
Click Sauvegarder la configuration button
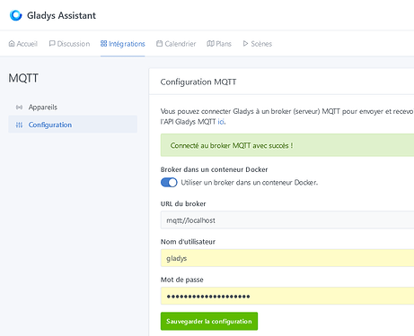(x=209, y=322)
